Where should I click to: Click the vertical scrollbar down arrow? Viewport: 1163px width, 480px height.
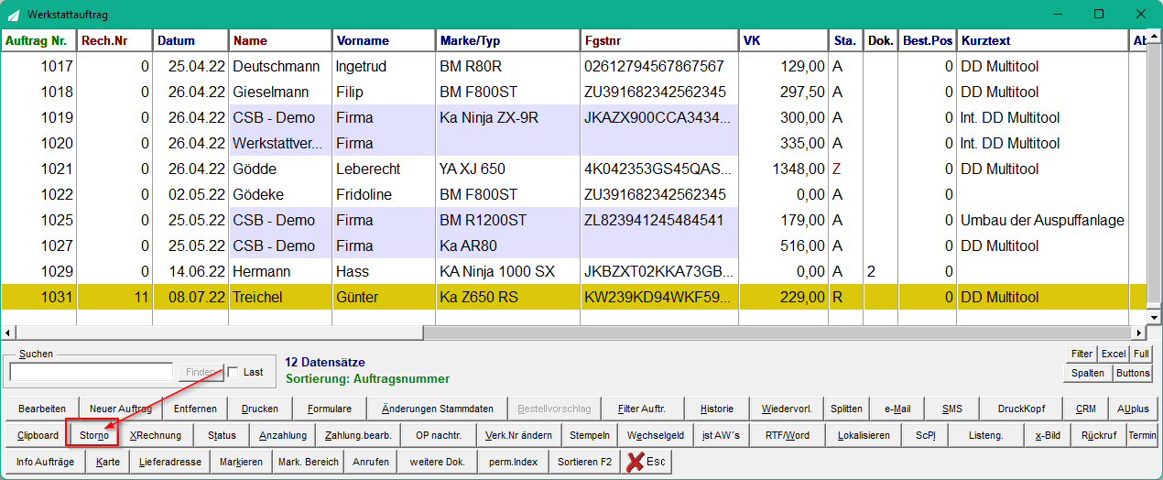[x=1154, y=317]
